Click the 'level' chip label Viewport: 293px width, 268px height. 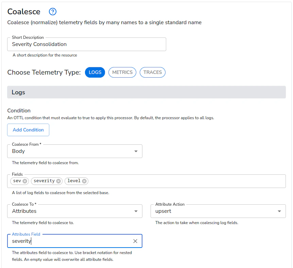(x=74, y=181)
